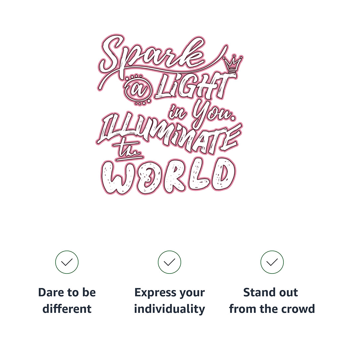Click the crown doodle next to Spark
The width and height of the screenshot is (339, 339).
point(232,63)
